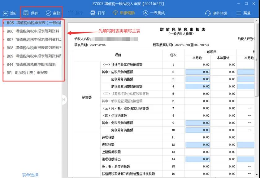Click the 填表日期 value 2021-02-05

pyautogui.click(x=97, y=45)
